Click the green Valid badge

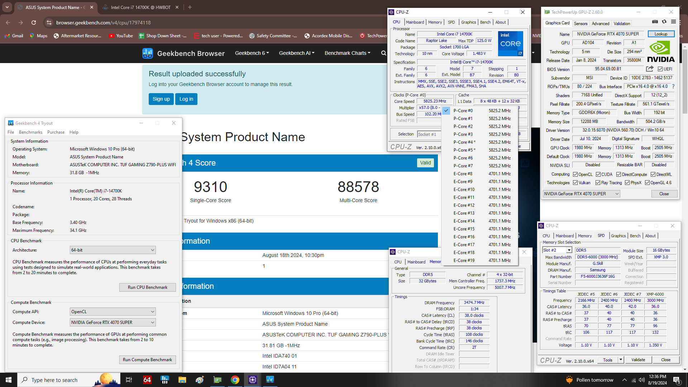[x=425, y=163]
